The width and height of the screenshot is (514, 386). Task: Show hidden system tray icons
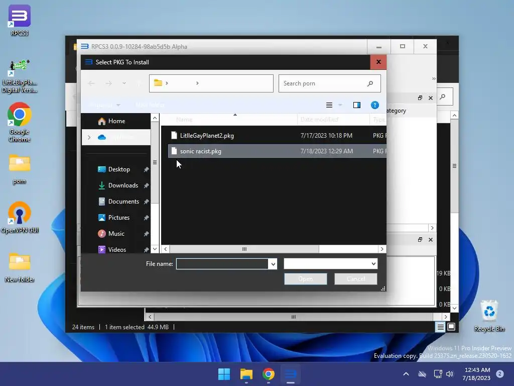point(406,374)
